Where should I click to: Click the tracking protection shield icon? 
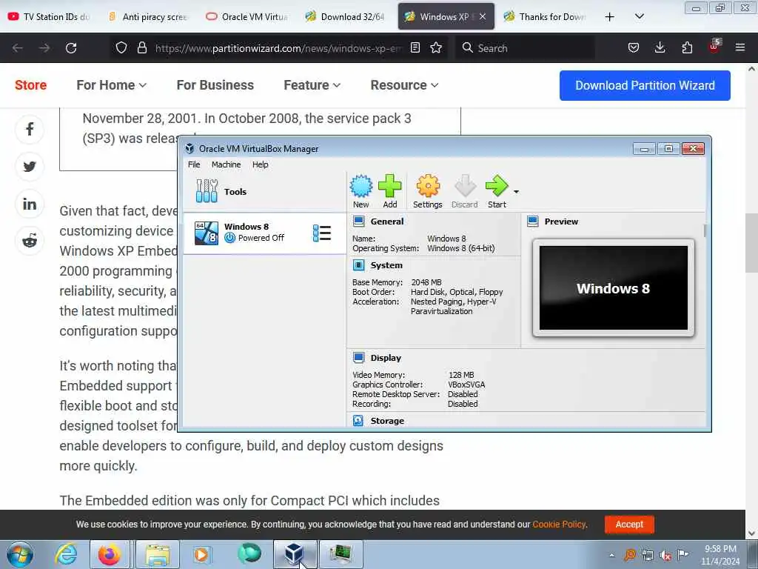point(121,47)
